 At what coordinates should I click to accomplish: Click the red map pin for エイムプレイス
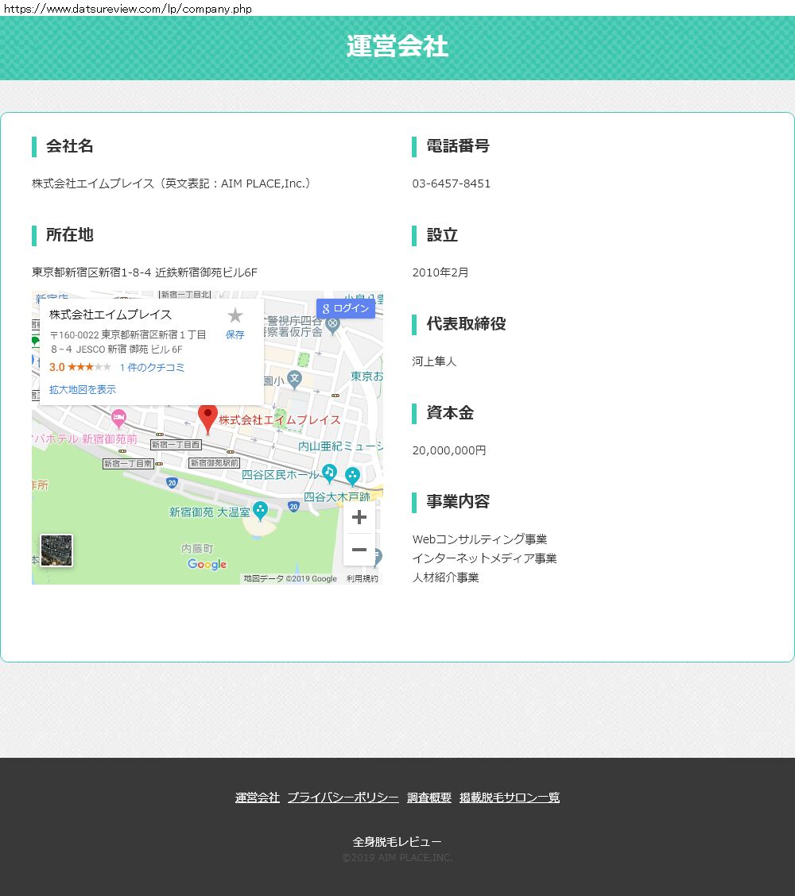207,416
